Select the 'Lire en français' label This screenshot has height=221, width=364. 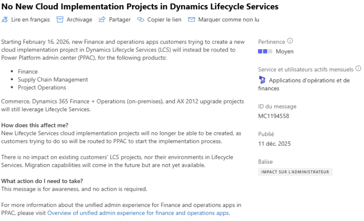30,20
